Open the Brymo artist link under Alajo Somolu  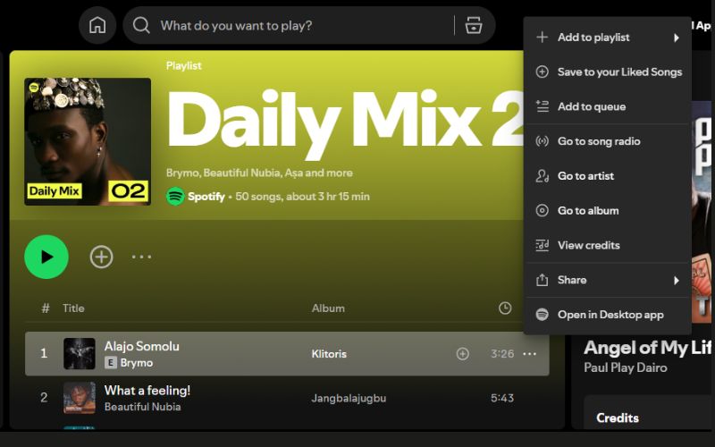(136, 363)
